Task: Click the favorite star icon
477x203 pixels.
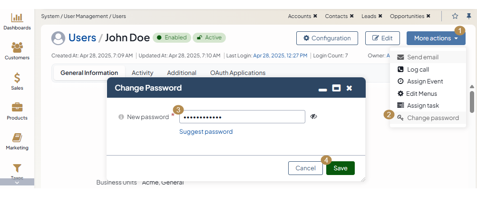Action: (455, 16)
